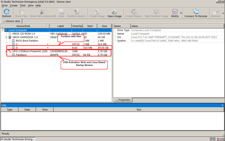Select the Device view tab
This screenshot has height=141, width=225.
point(11,21)
